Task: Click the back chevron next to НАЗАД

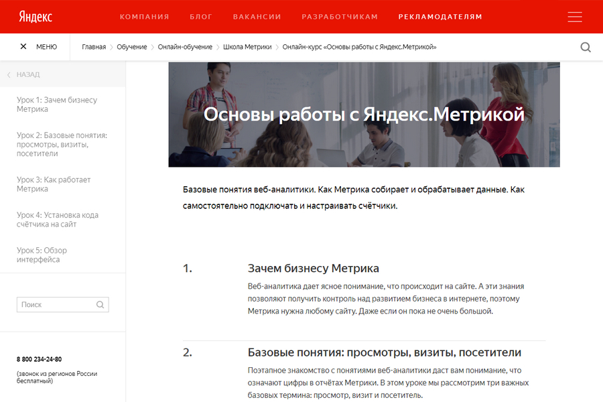Action: click(x=9, y=75)
